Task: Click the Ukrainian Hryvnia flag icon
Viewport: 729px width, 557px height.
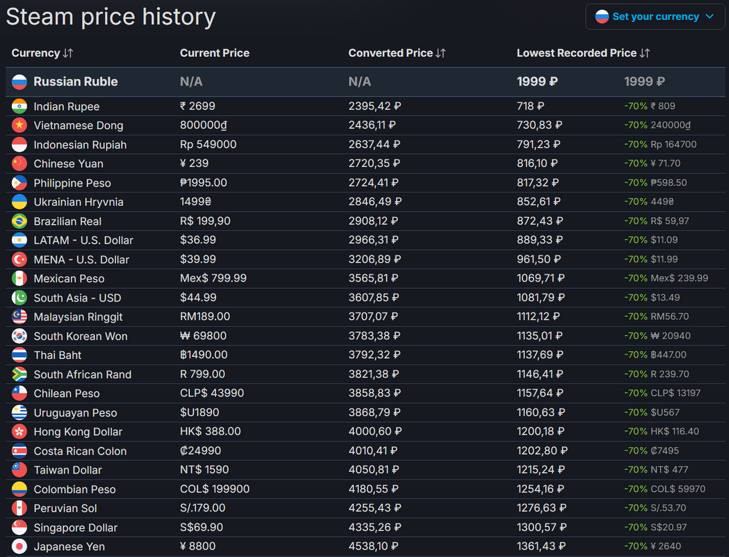Action: [x=19, y=202]
